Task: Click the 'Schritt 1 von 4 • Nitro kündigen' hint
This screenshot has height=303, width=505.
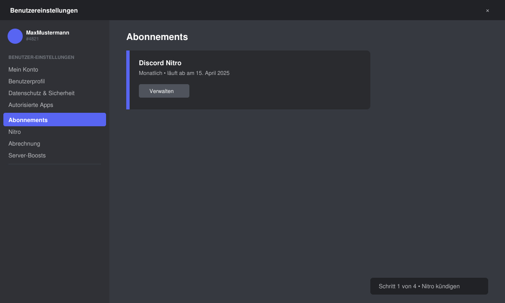Action: (429, 286)
